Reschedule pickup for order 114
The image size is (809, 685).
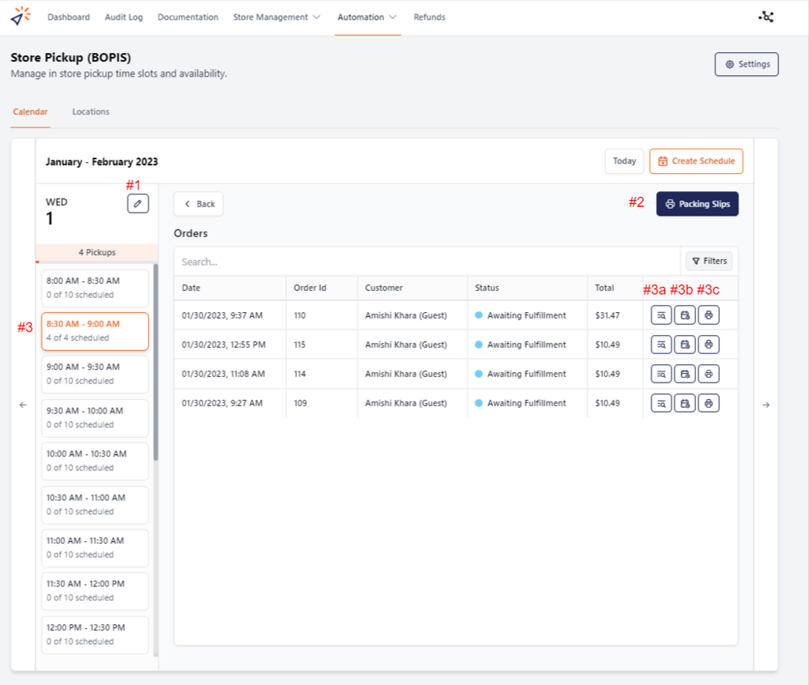(x=685, y=374)
